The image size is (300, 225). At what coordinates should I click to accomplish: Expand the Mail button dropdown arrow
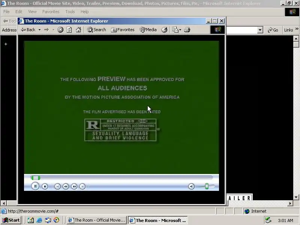(180, 30)
